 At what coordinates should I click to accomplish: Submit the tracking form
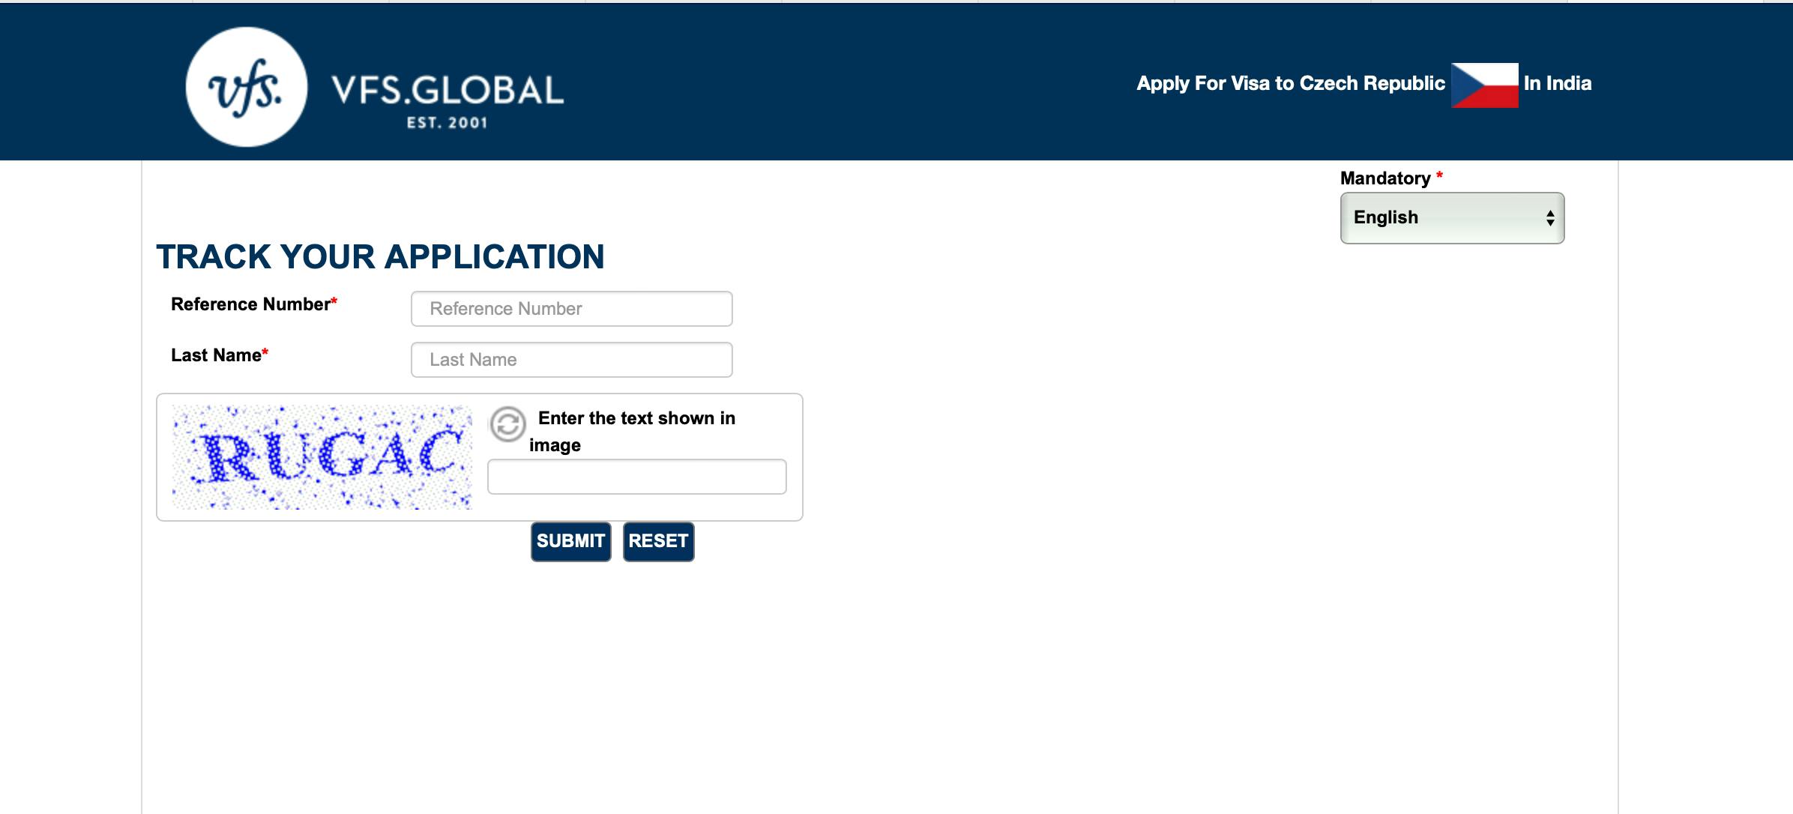[x=570, y=541]
